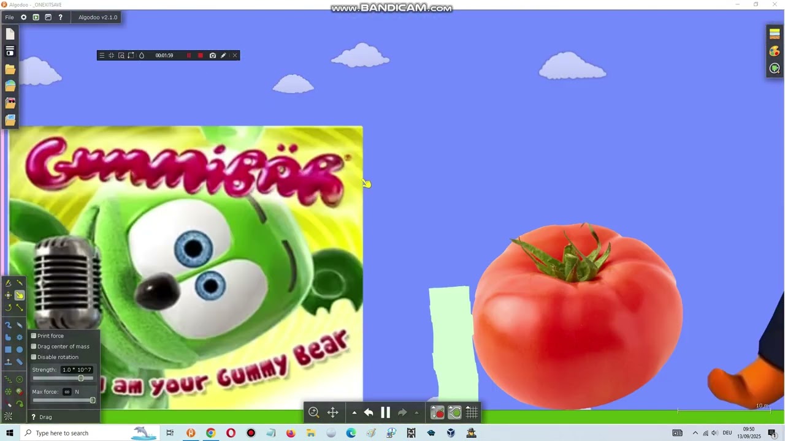Create a new scene with blank page icon

pos(10,35)
